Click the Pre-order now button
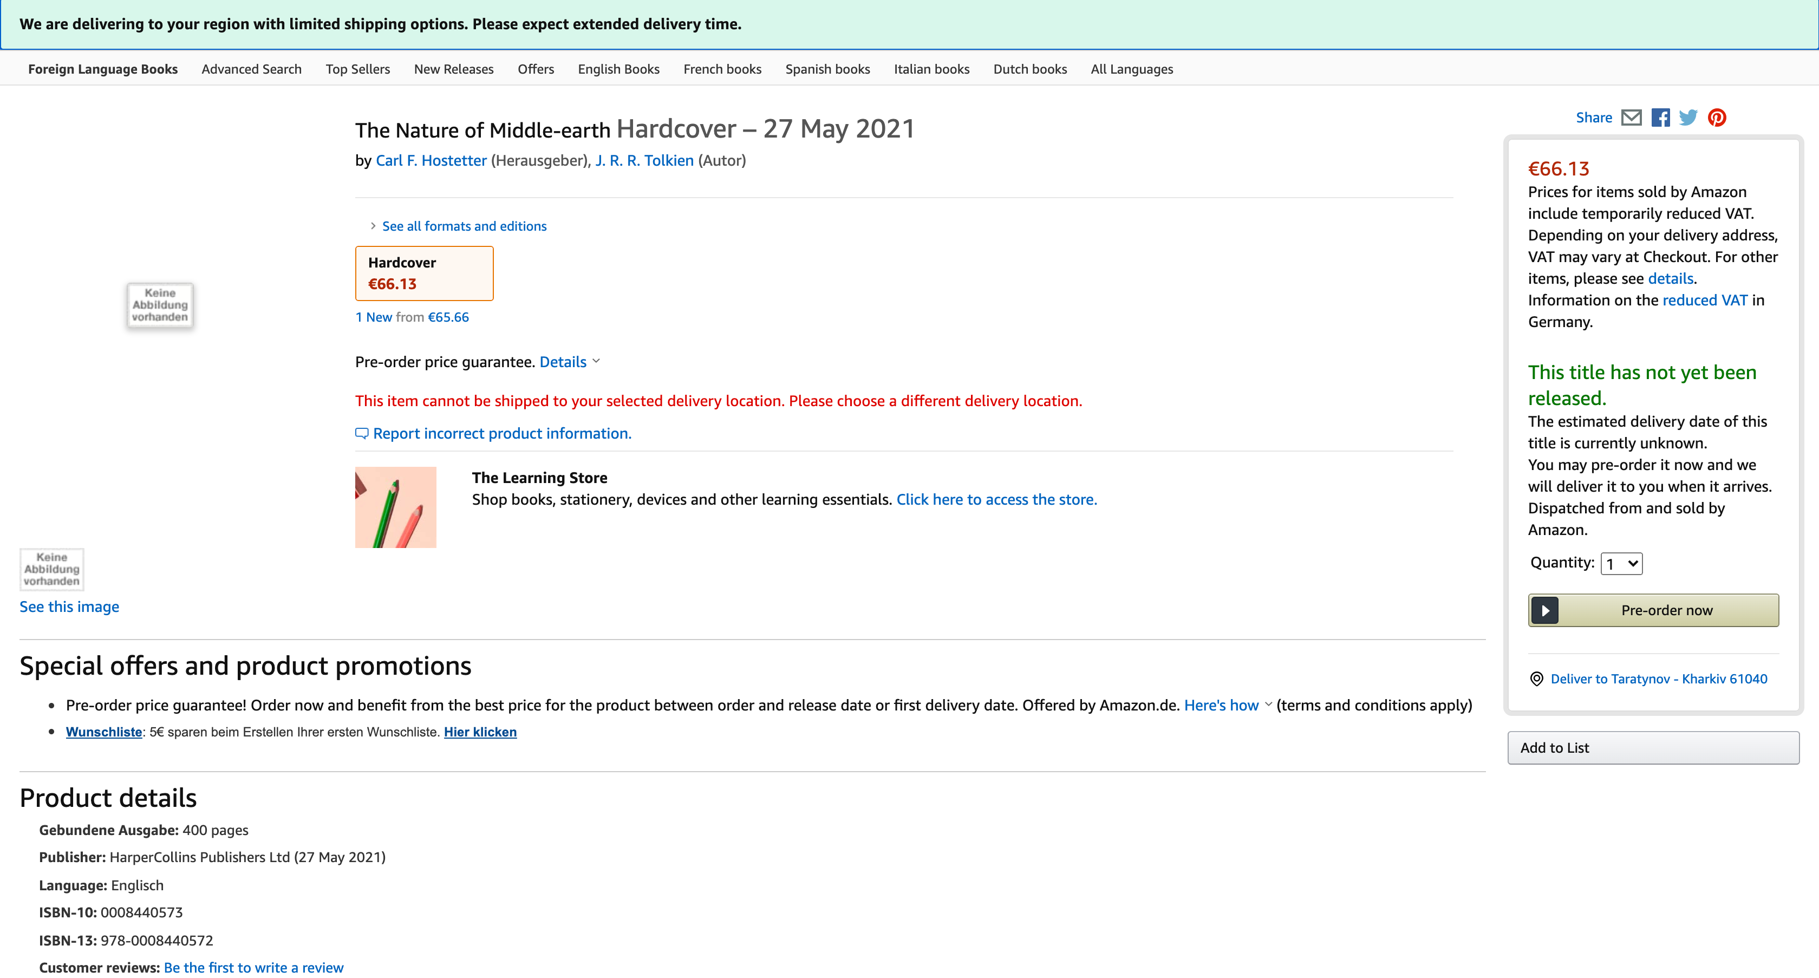 [x=1653, y=610]
